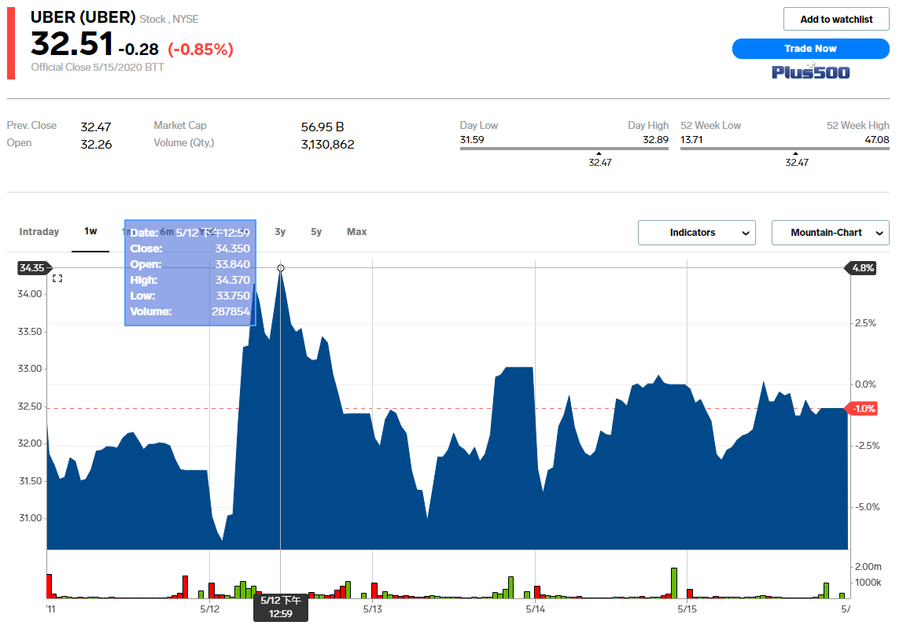The image size is (903, 629).
Task: Select the 3y time range tab
Action: pos(280,232)
